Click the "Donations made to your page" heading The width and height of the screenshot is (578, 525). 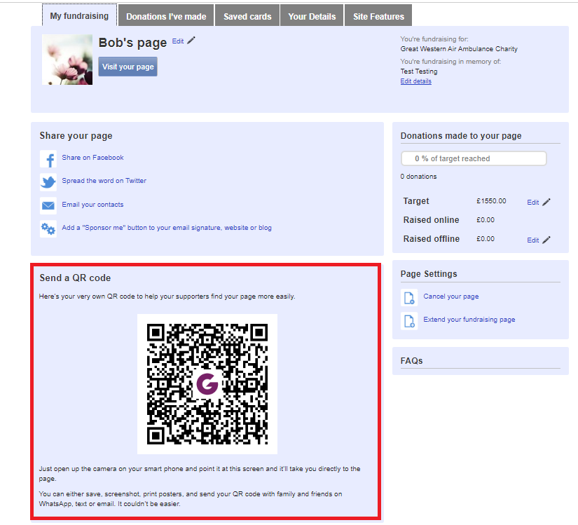coord(461,136)
